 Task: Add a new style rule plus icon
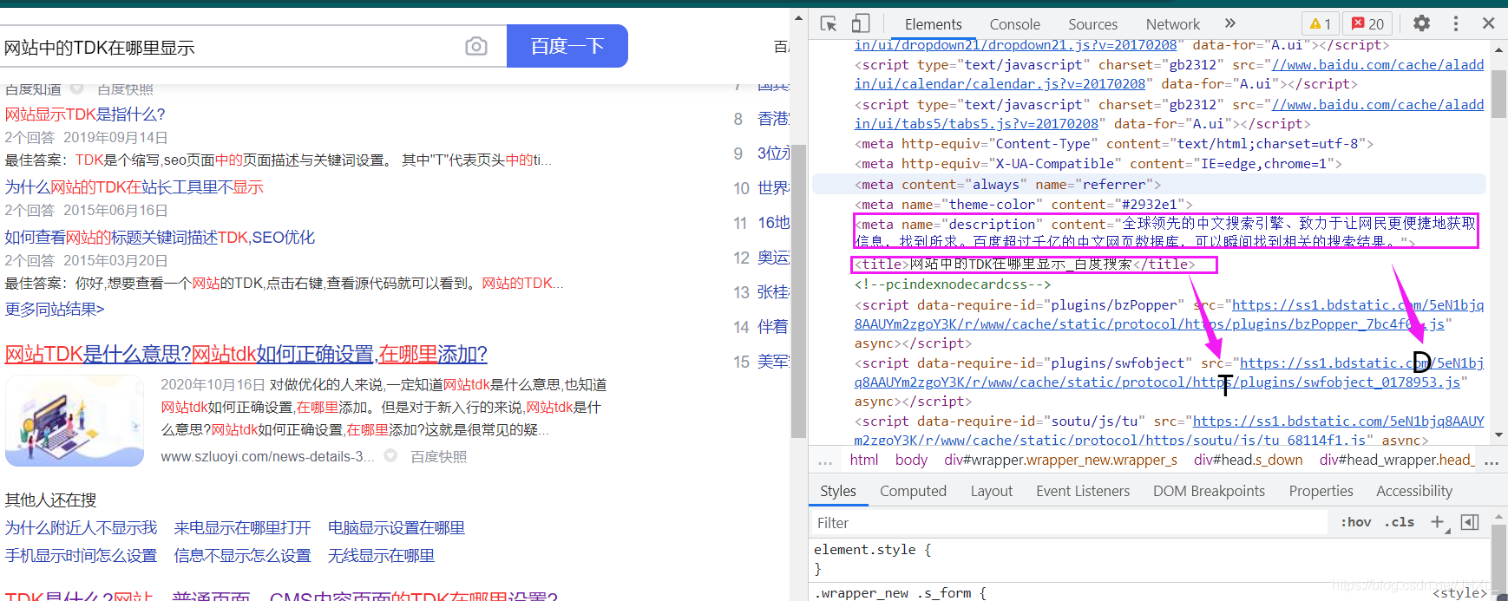(1438, 522)
